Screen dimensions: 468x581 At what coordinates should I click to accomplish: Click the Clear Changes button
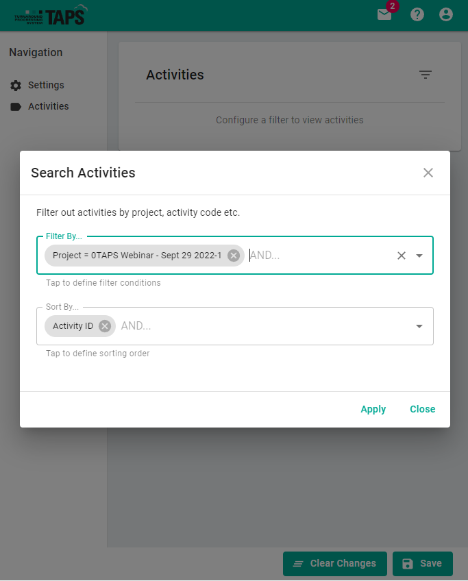click(x=335, y=564)
